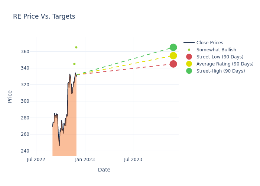Toggle Street-Low (90 Days) legend entry
Viewport: 260px width, 186px height.
(x=220, y=57)
